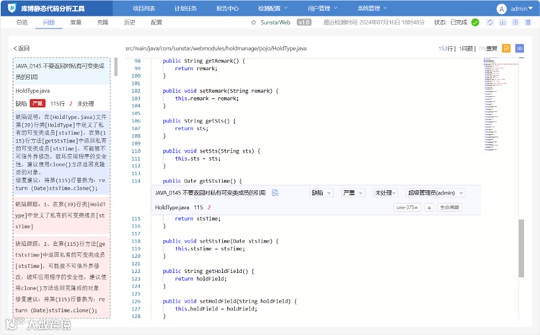Click 'public String getRemark() {' code line
This screenshot has height=335, width=540.
[204, 61]
